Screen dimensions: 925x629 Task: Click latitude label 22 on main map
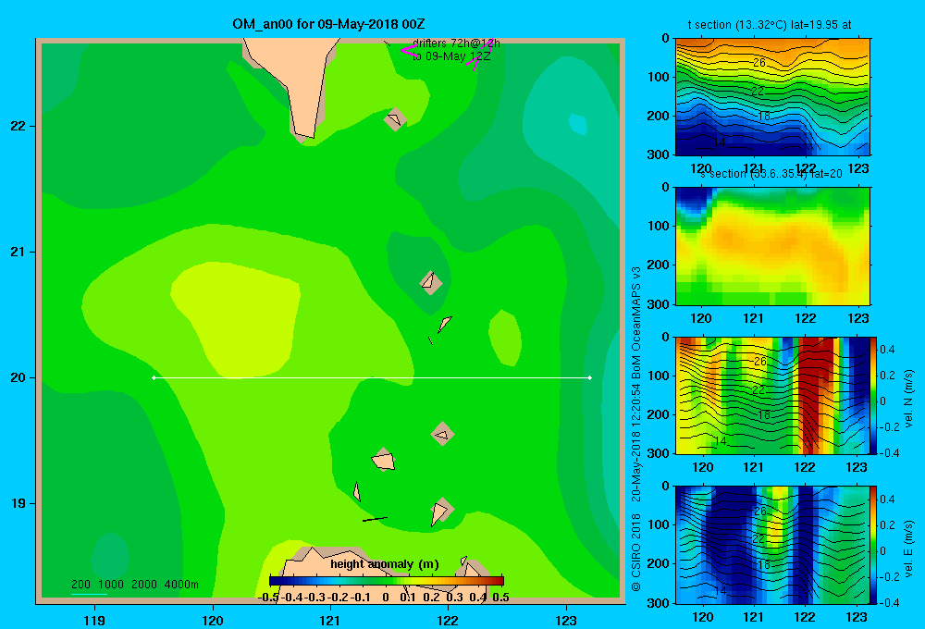tap(18, 126)
